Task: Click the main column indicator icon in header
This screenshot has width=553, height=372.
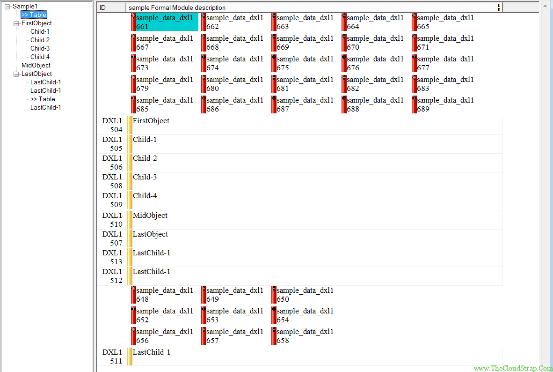Action: pyautogui.click(x=499, y=7)
